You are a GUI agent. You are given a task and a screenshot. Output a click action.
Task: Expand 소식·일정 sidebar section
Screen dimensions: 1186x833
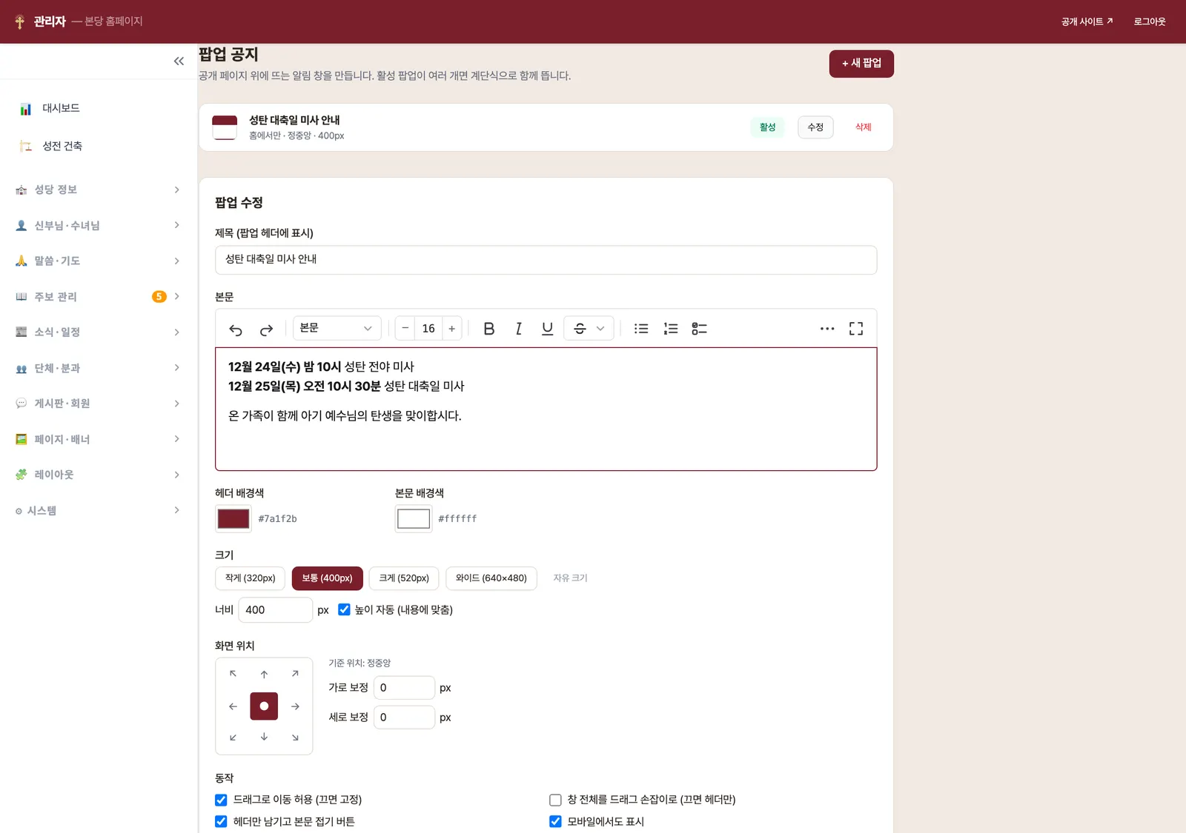click(98, 332)
